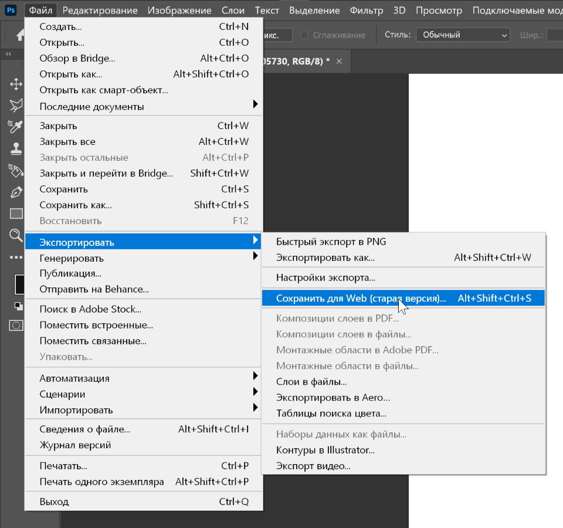Expand the Последние документы submenu arrow
This screenshot has height=528, width=563.
coord(255,104)
